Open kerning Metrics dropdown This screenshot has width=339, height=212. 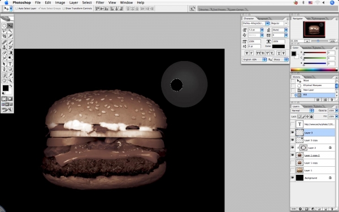pos(262,35)
